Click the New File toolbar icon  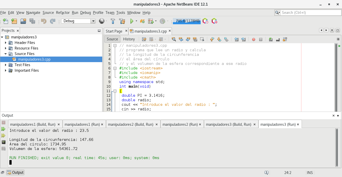[6, 21]
